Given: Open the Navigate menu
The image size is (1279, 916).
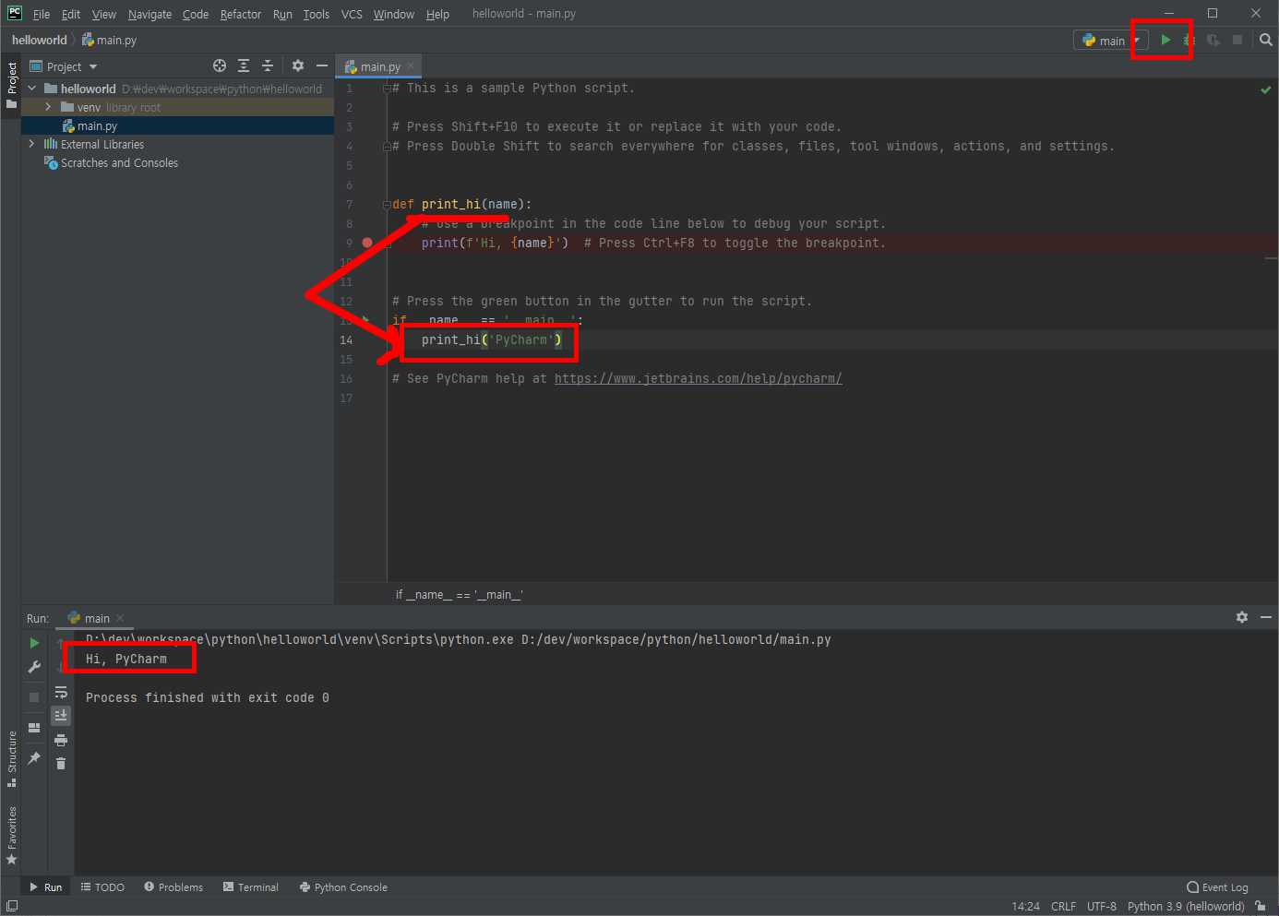Looking at the screenshot, I should point(149,14).
